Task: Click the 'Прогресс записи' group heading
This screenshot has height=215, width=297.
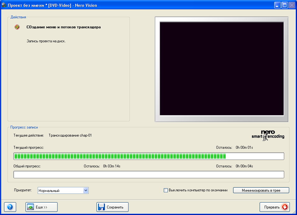Action: tap(24, 127)
